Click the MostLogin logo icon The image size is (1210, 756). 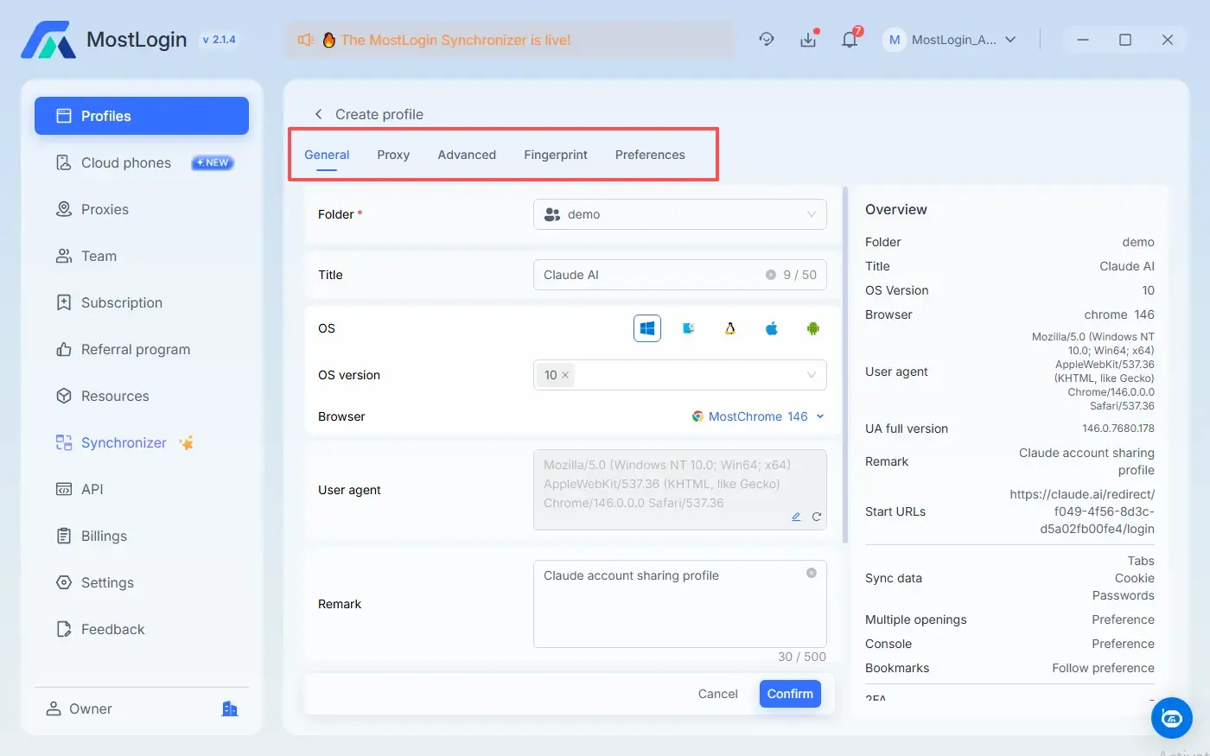coord(48,40)
